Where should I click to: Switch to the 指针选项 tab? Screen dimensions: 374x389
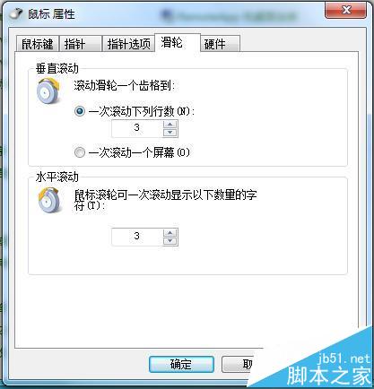click(128, 44)
